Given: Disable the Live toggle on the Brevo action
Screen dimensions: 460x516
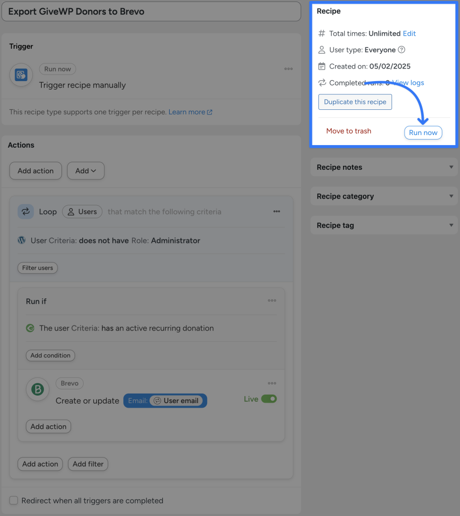Looking at the screenshot, I should pyautogui.click(x=269, y=398).
